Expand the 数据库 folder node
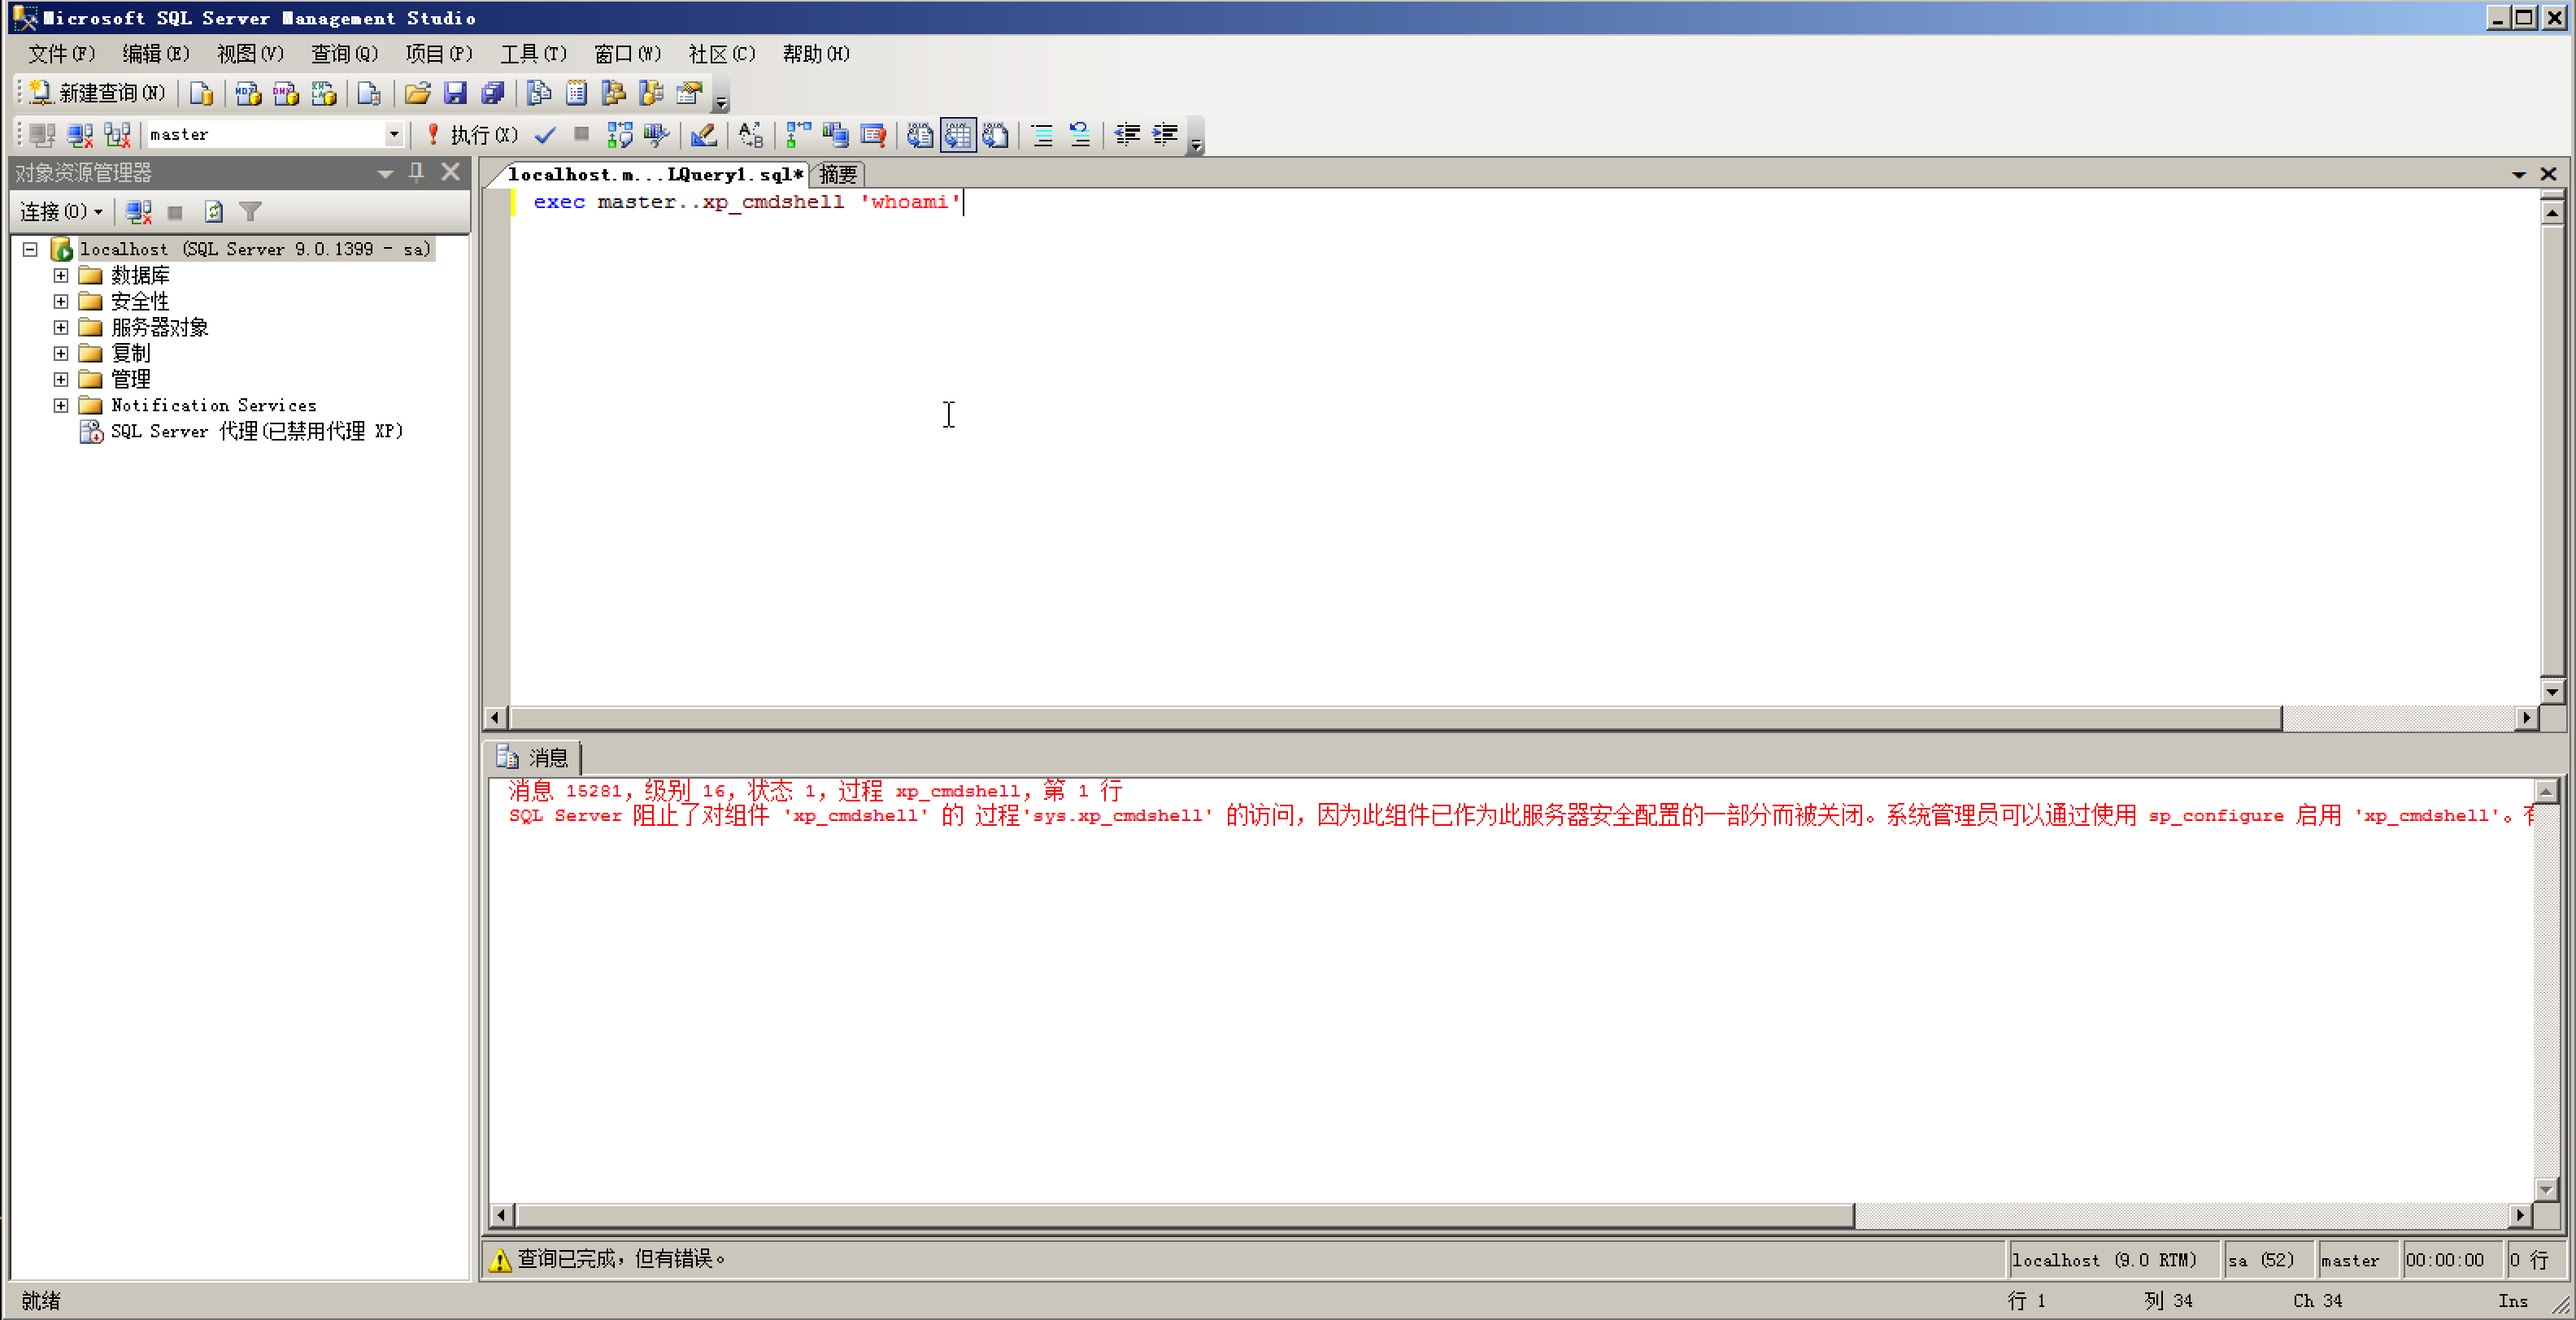Viewport: 2576px width, 1320px height. pyautogui.click(x=61, y=275)
